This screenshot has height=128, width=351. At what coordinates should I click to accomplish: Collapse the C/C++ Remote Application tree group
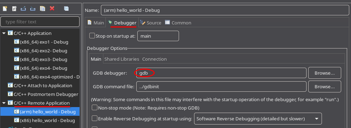point(4,103)
